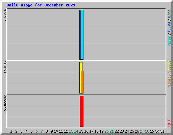Screen dimensions: 173x135
Task: Click day label 25 on x-axis
Action: [132, 131]
